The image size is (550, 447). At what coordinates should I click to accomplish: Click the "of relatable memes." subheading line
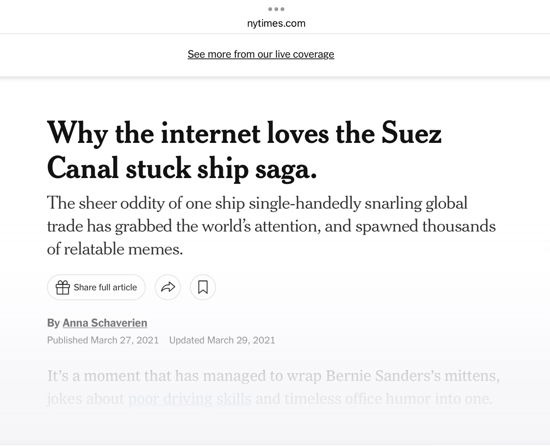click(115, 249)
